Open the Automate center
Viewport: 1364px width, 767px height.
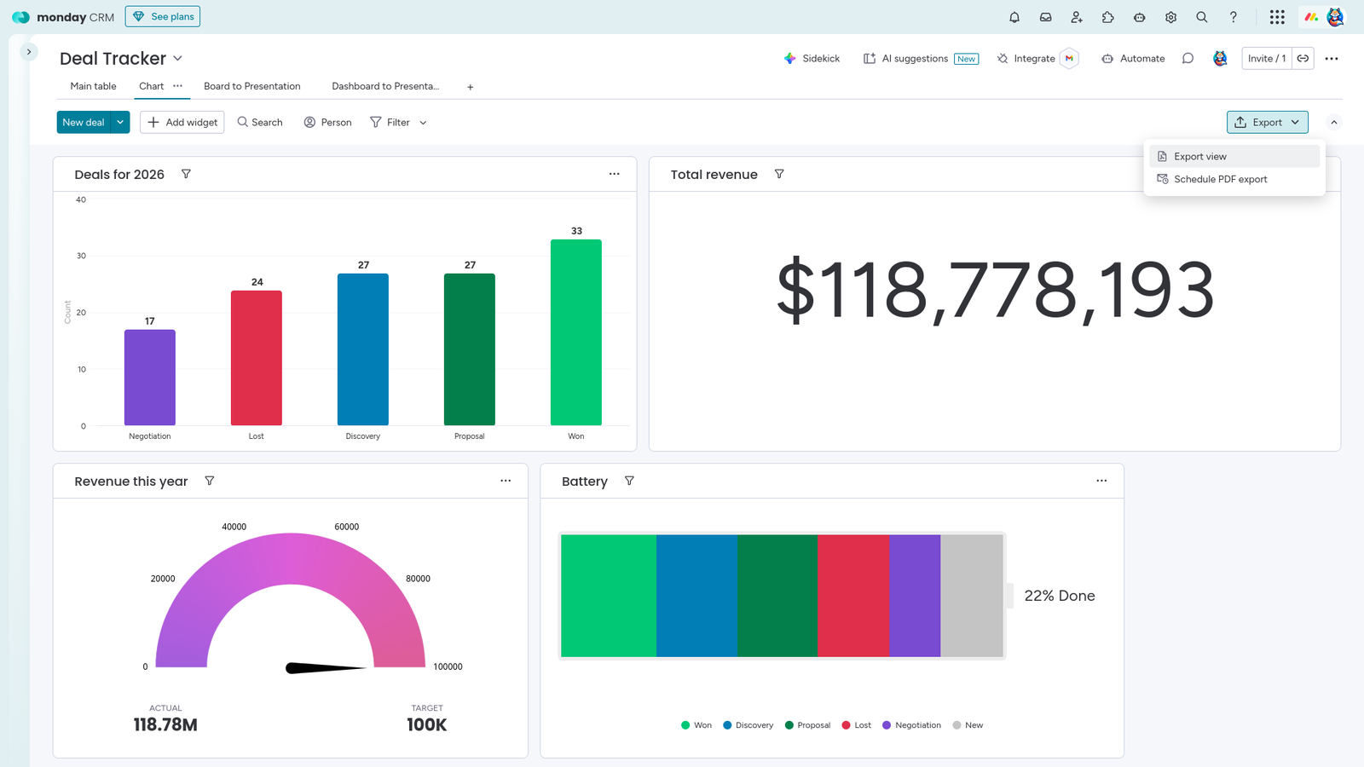[x=1132, y=58]
